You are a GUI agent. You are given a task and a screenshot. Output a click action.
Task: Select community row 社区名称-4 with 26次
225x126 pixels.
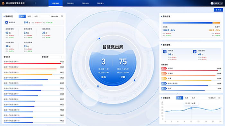(x=34, y=78)
